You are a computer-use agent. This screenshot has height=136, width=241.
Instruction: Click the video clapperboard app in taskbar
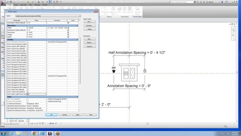[x=50, y=133]
